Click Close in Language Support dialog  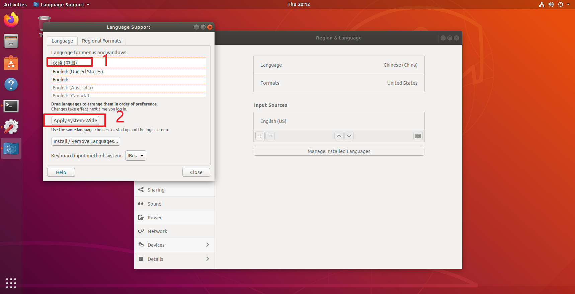[x=196, y=172]
